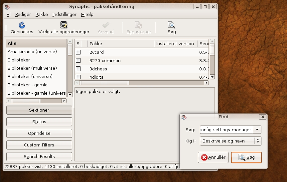This screenshot has width=287, height=182.
Task: Click the Anvend checkmark icon
Action: point(106,25)
